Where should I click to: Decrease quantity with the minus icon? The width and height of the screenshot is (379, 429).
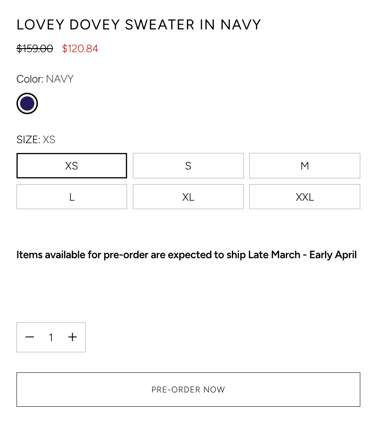30,337
